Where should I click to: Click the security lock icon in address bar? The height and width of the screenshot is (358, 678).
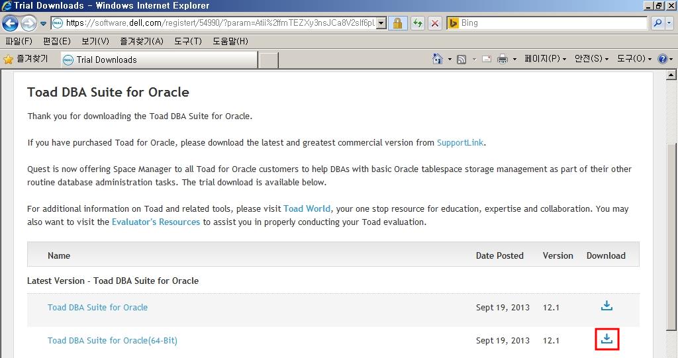click(x=397, y=23)
